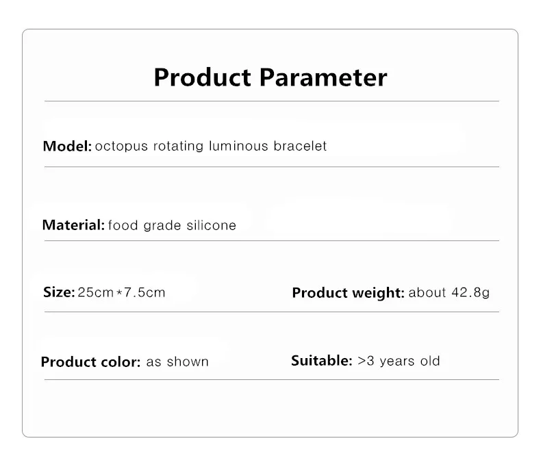Click the word luminous in model row
Screen dimensions: 541x456
(238, 146)
